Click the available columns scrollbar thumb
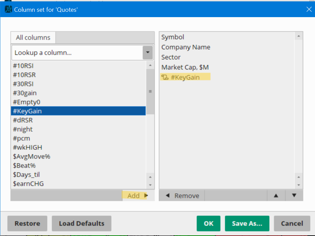Image resolution: width=315 pixels, height=236 pixels. pos(150,92)
